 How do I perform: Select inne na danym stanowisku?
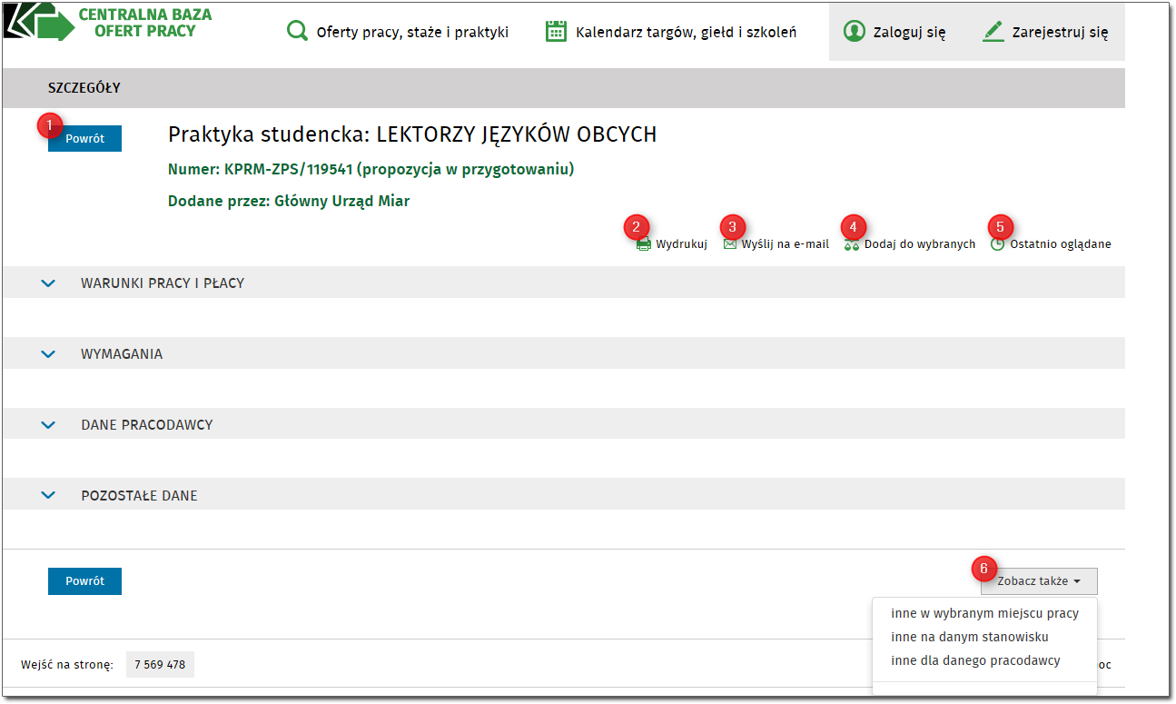pos(970,637)
